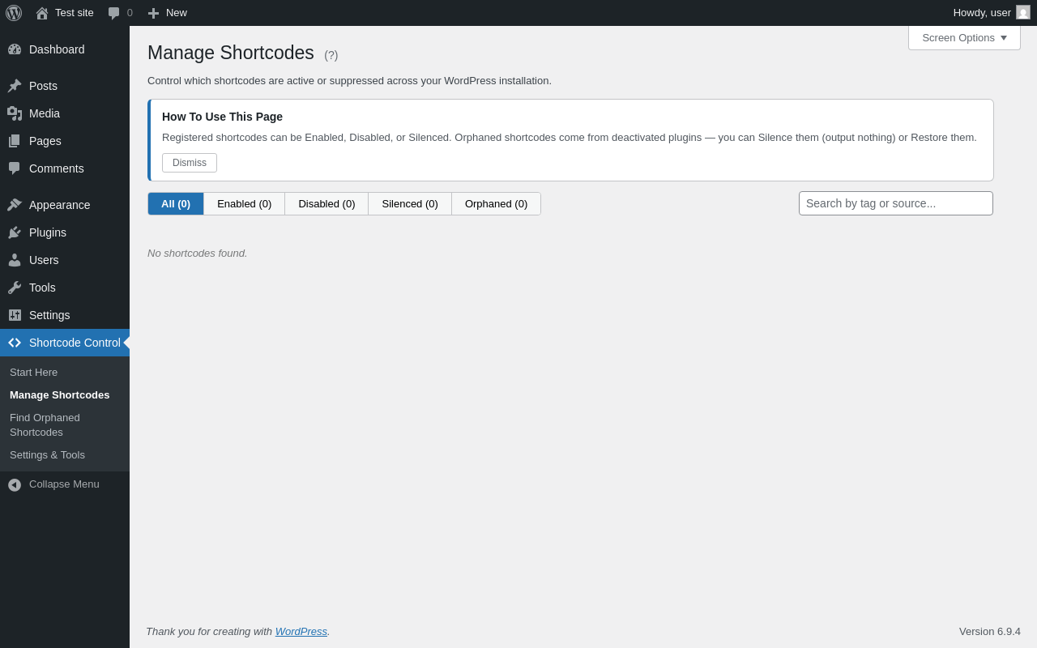Click the Media icon in sidebar
Viewport: 1037px width, 648px height.
tap(15, 113)
